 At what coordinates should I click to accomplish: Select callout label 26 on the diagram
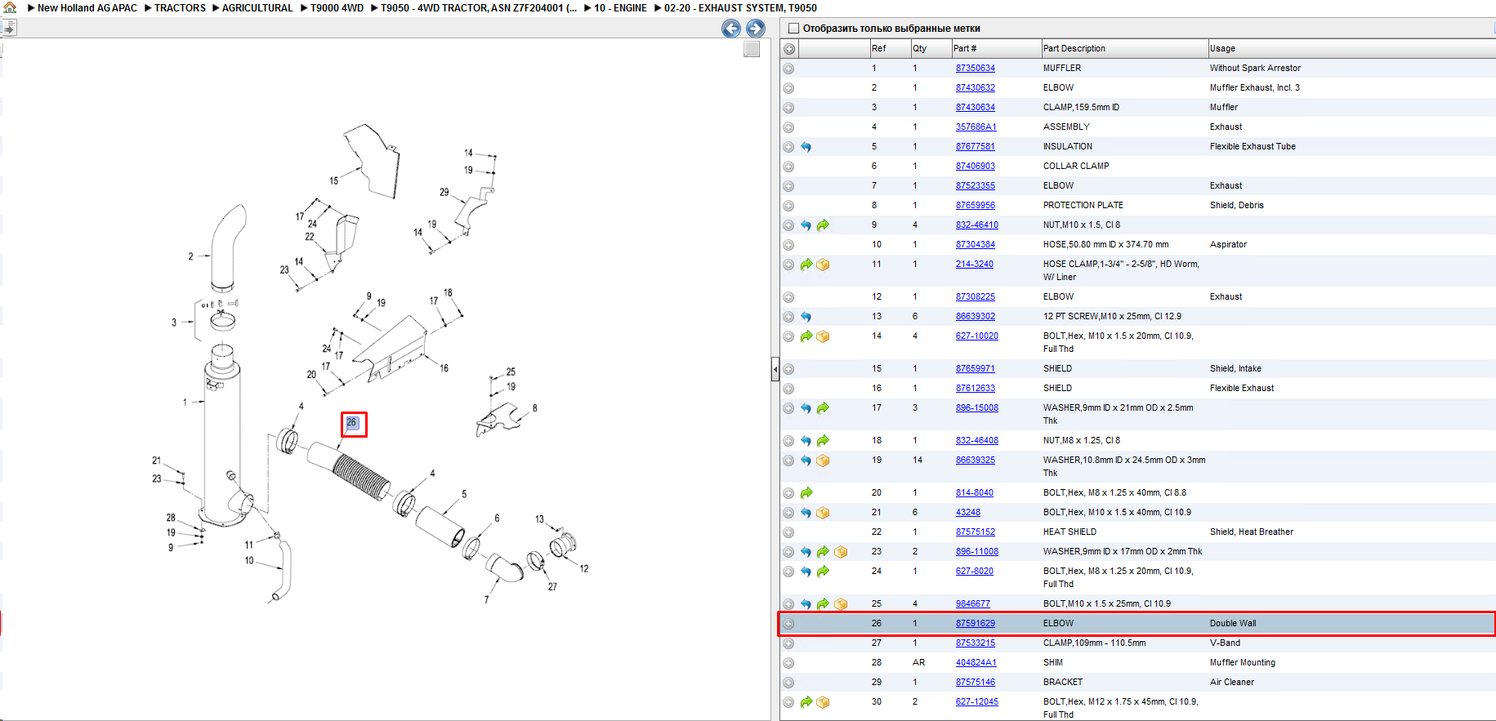click(352, 423)
